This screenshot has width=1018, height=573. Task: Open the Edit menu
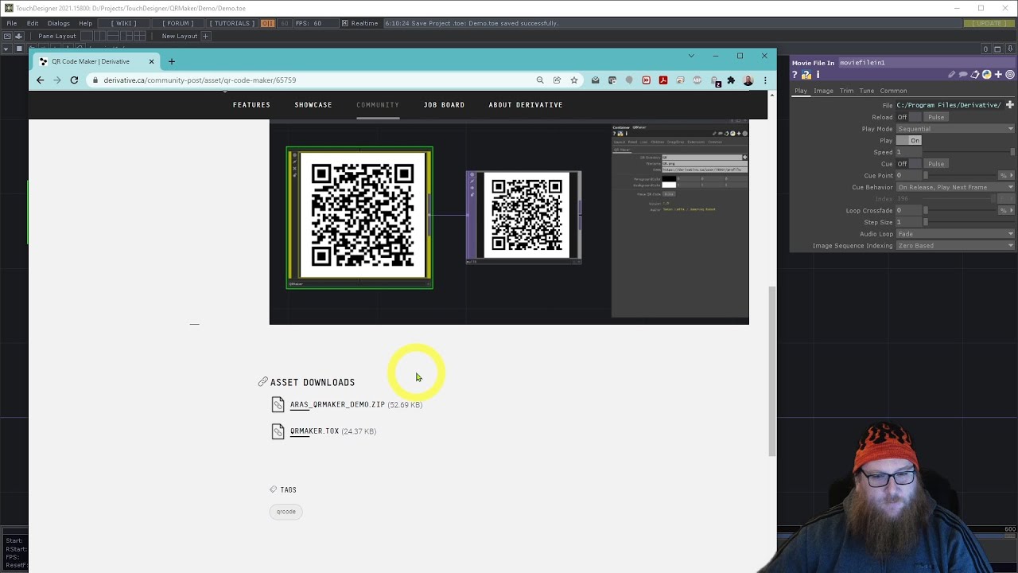click(33, 23)
